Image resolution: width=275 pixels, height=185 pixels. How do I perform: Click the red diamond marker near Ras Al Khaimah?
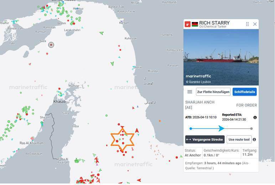(32, 138)
